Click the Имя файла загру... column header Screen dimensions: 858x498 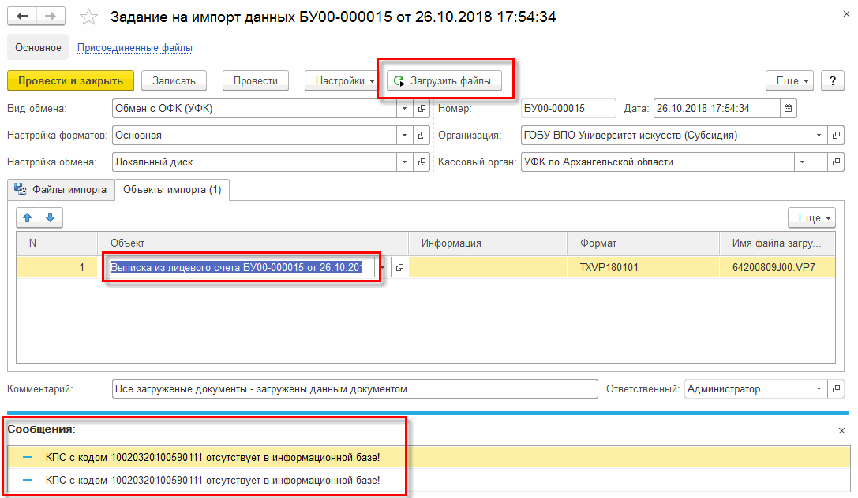pos(777,243)
